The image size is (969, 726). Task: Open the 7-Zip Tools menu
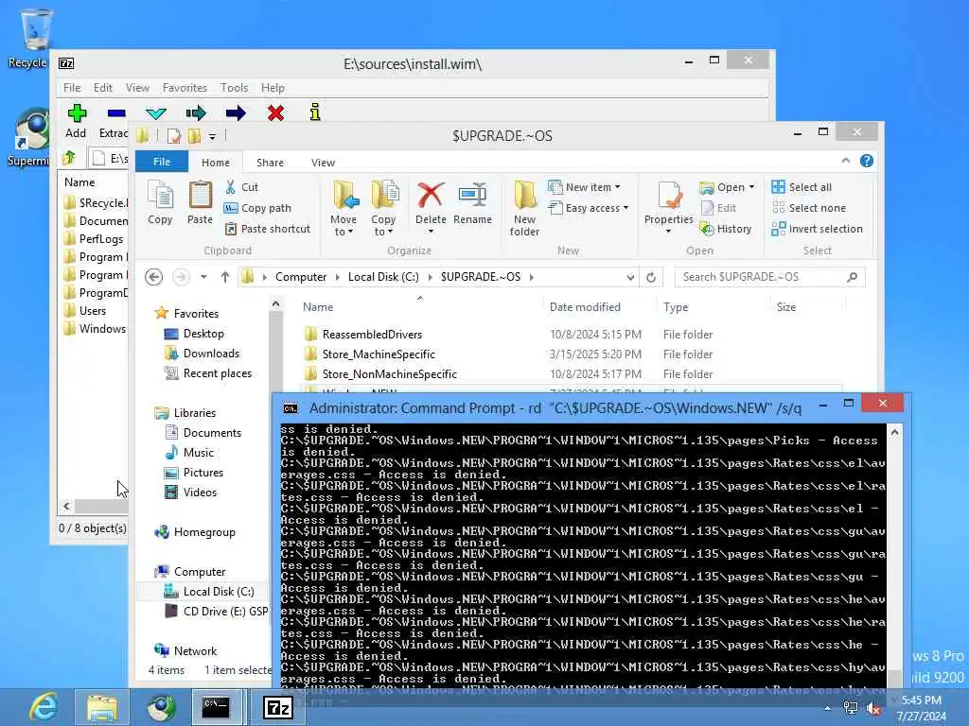pyautogui.click(x=235, y=88)
